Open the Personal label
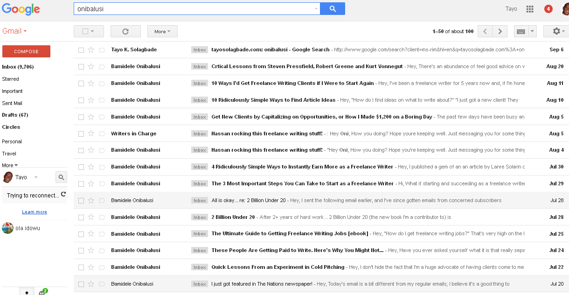This screenshot has width=569, height=295. click(x=12, y=141)
